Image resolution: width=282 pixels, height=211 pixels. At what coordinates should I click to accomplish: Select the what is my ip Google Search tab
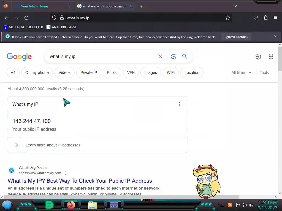pos(105,6)
